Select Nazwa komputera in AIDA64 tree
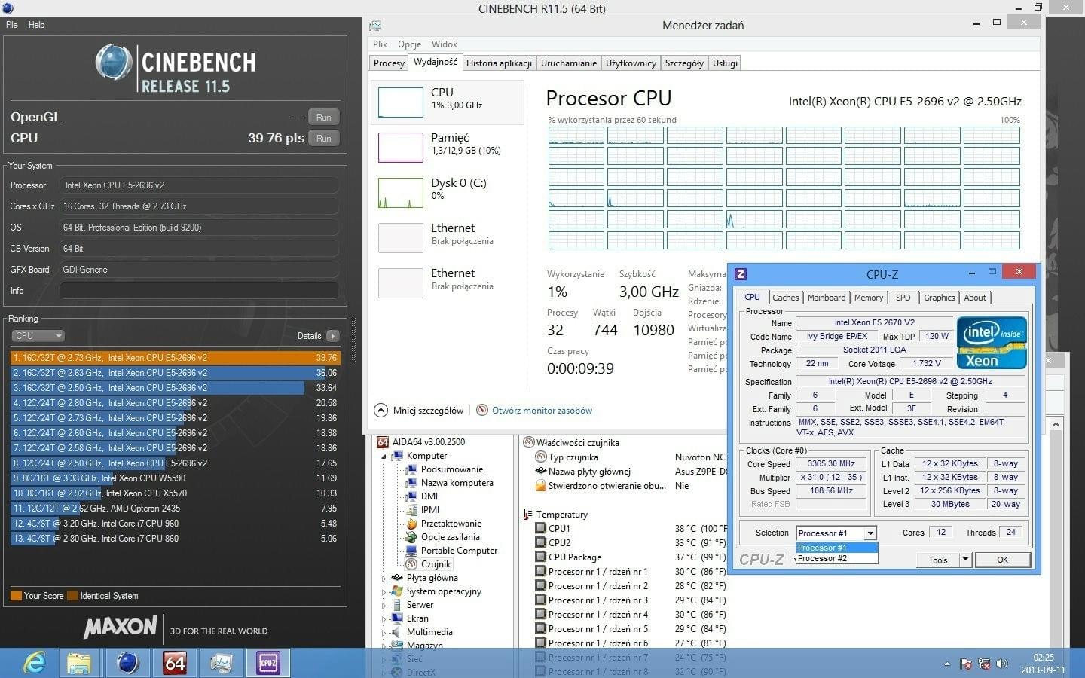This screenshot has width=1085, height=678. tap(457, 483)
